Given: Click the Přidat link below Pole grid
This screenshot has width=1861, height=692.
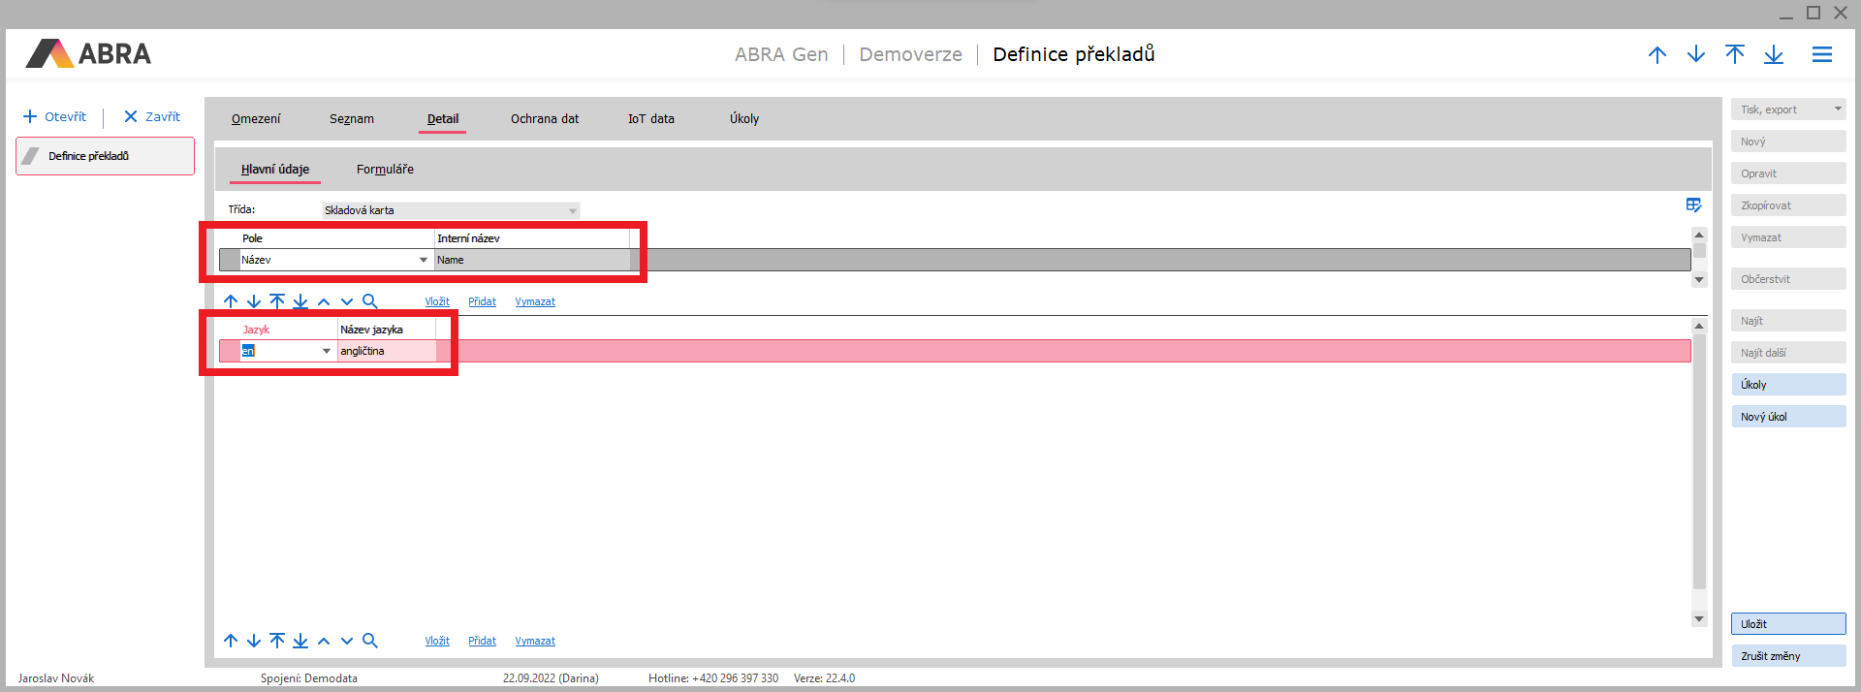Looking at the screenshot, I should tap(482, 301).
